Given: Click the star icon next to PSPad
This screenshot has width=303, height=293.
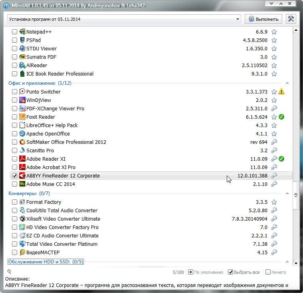Looking at the screenshot, I should [x=274, y=40].
